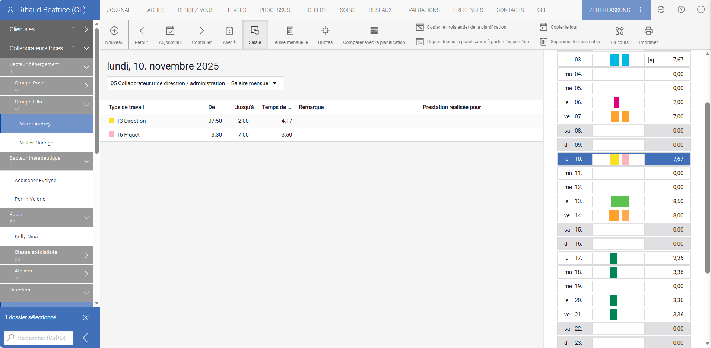Keep Saisie mode selected

(255, 34)
